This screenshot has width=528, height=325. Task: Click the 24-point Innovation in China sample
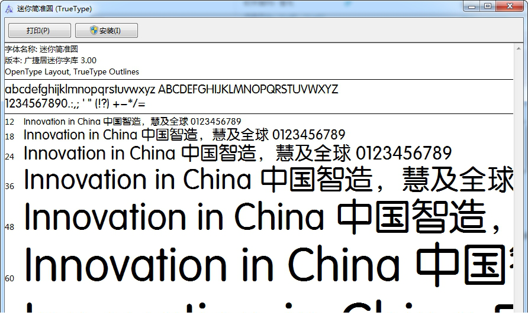[238, 153]
